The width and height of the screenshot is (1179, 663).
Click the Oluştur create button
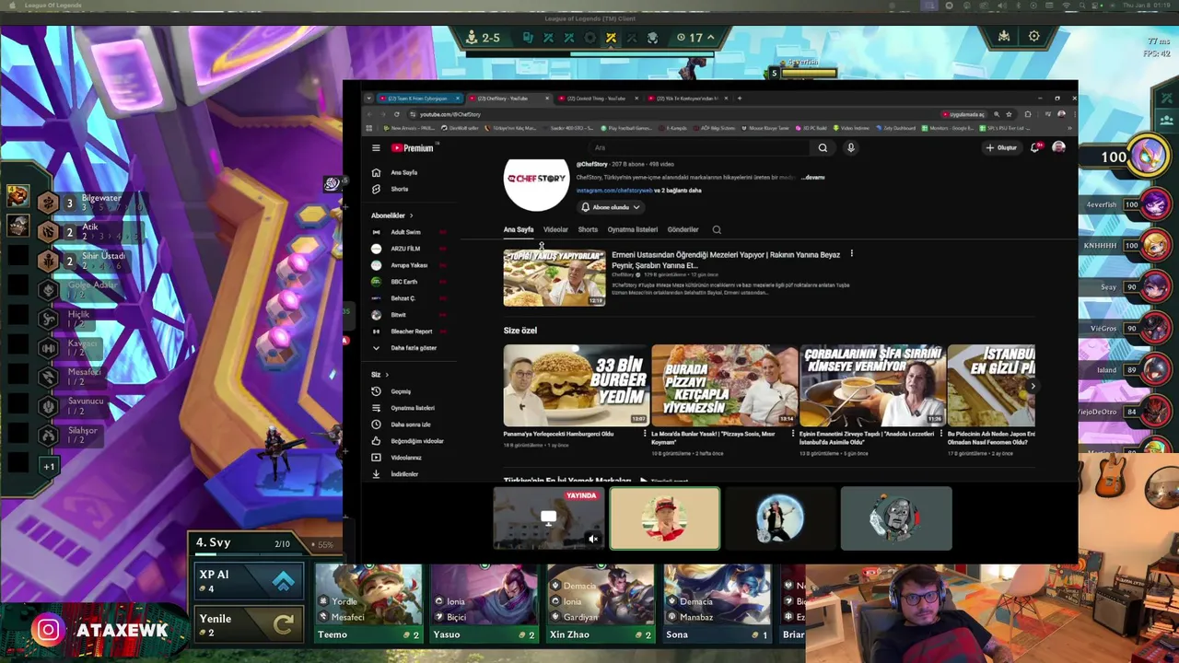(x=1001, y=147)
